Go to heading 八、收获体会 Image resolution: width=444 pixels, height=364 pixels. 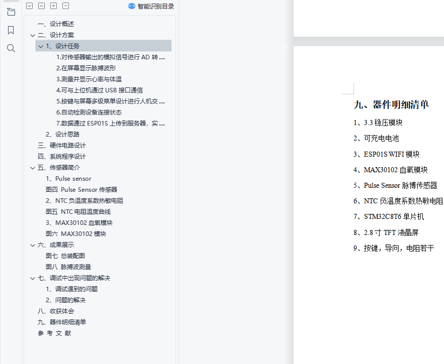[56, 311]
